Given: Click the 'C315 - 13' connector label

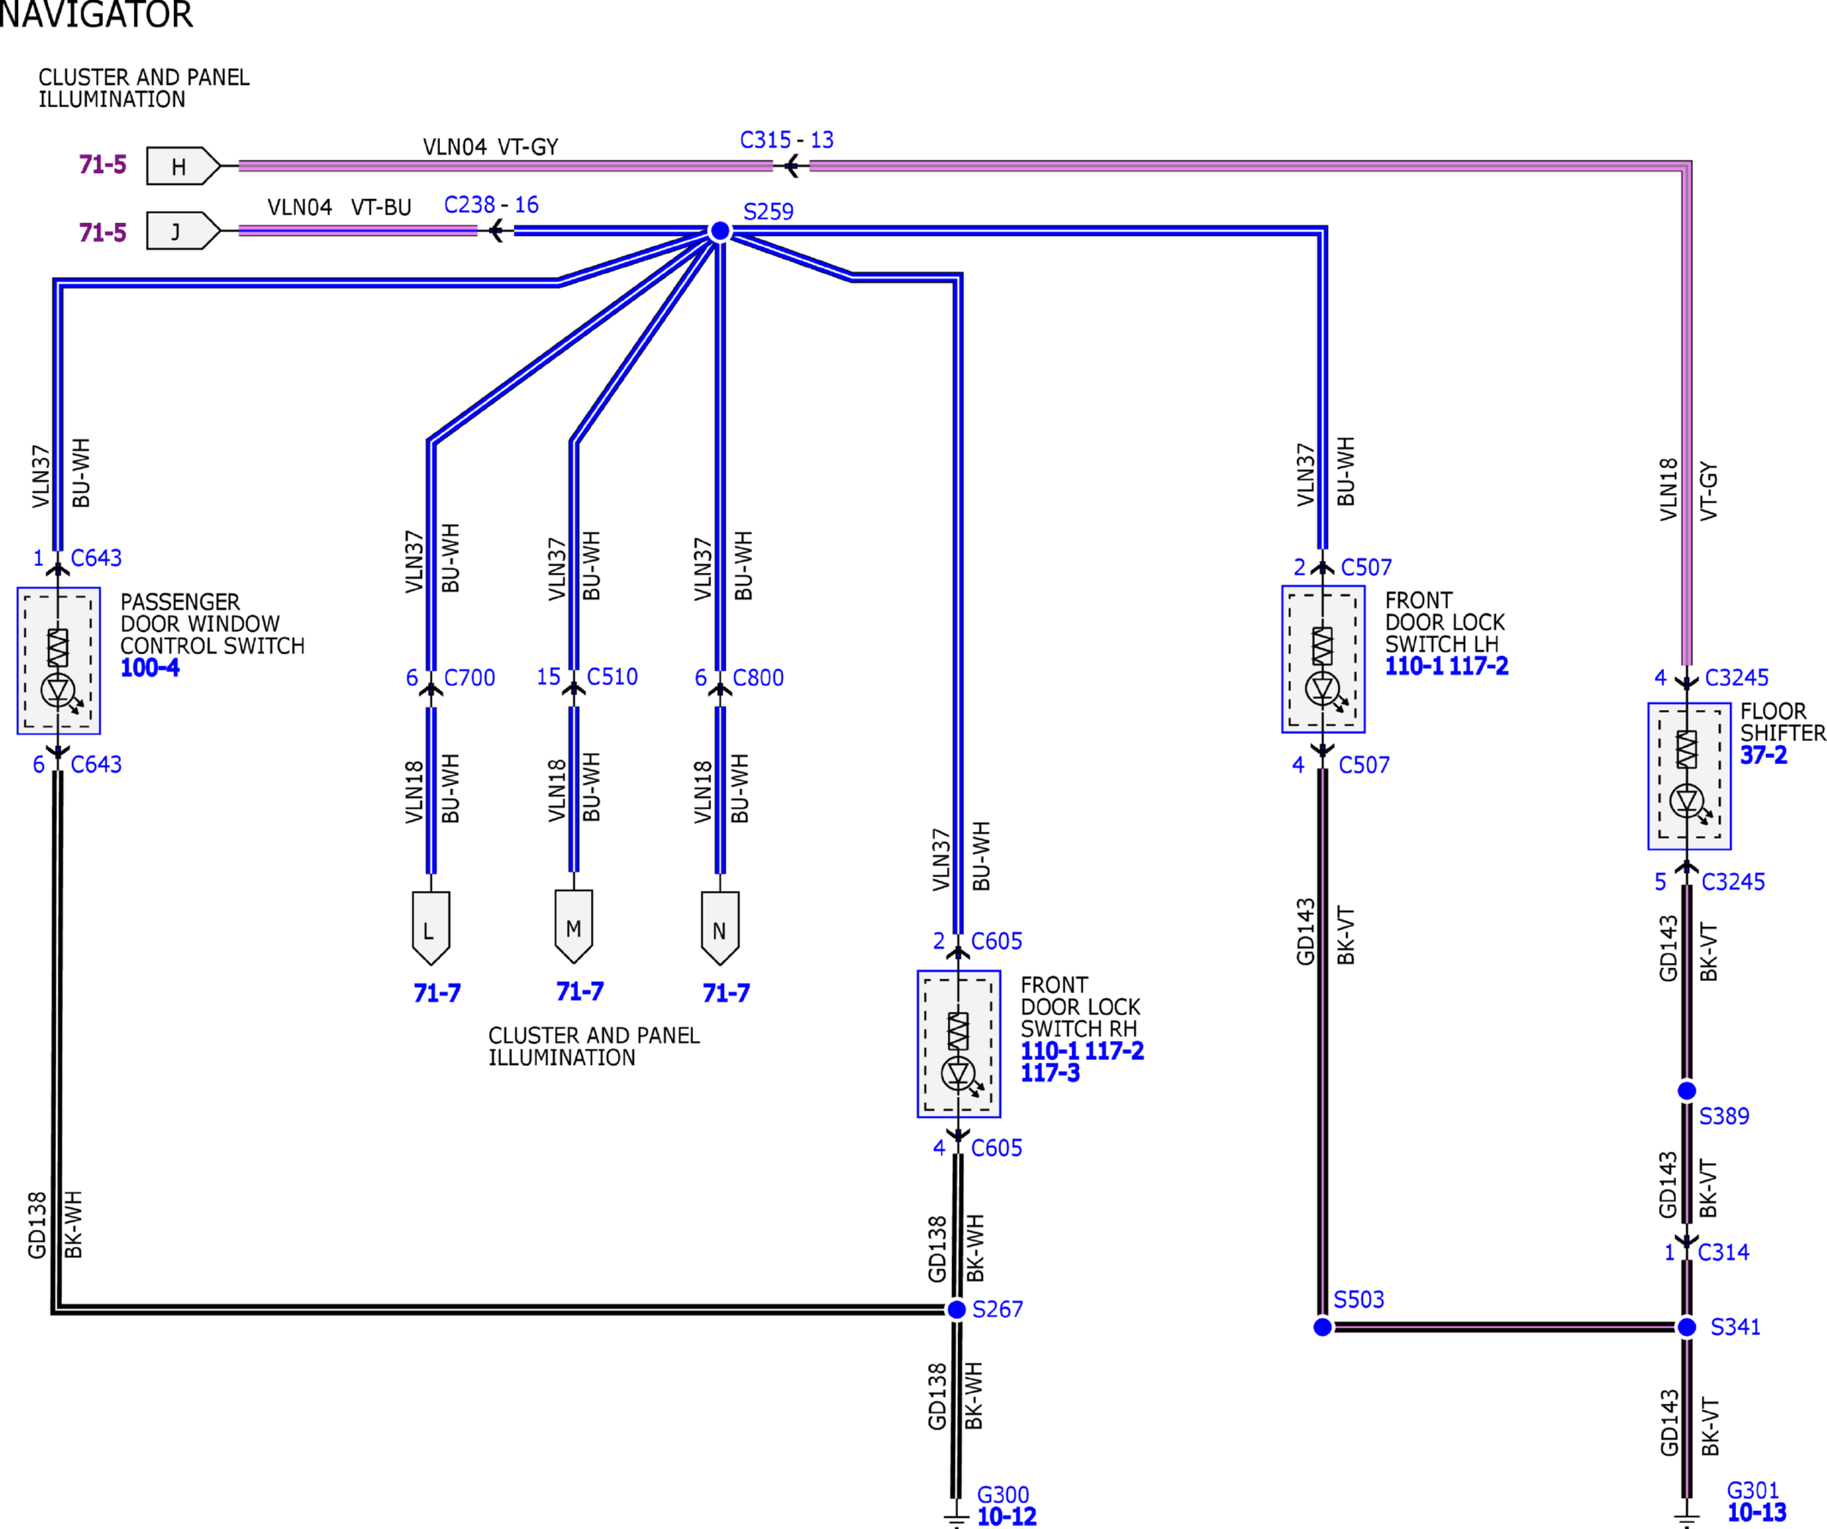Looking at the screenshot, I should point(787,140).
